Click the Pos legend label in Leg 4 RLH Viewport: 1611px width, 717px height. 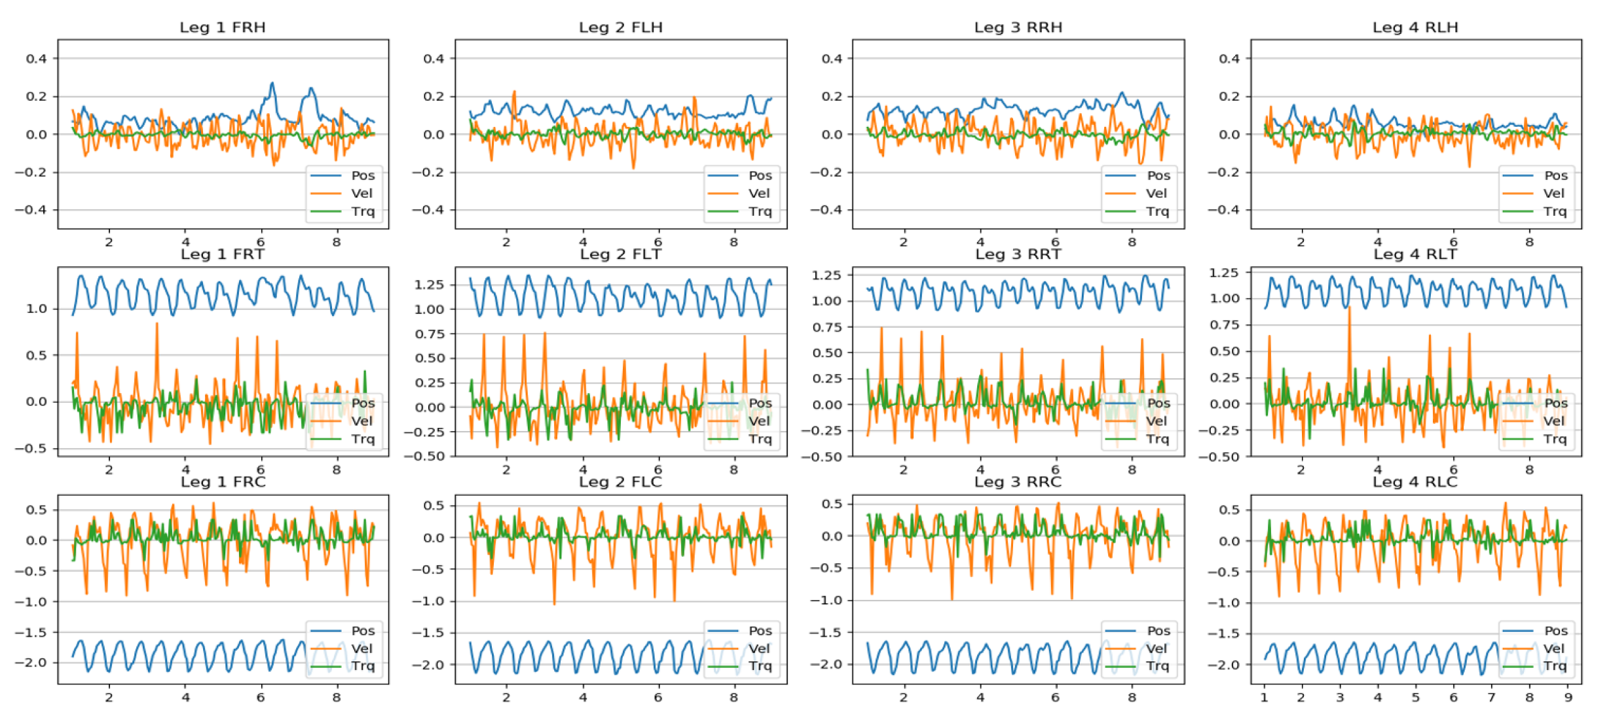[x=1555, y=176]
